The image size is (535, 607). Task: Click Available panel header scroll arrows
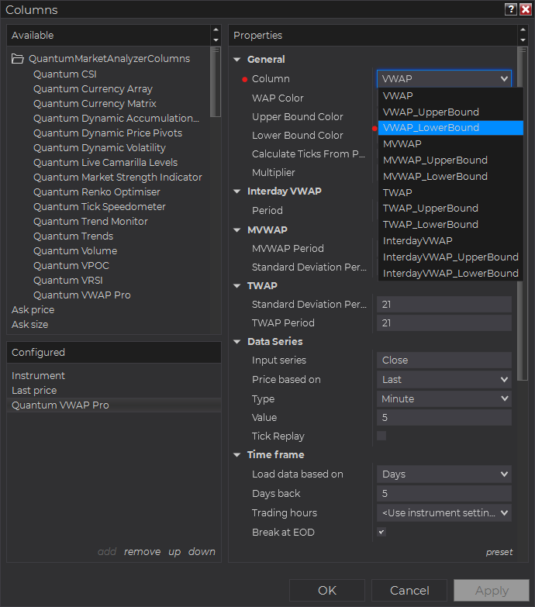(216, 35)
